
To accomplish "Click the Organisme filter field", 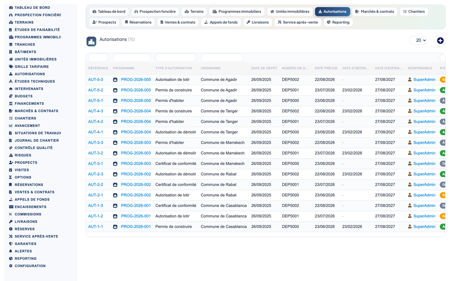I will pos(222,58).
